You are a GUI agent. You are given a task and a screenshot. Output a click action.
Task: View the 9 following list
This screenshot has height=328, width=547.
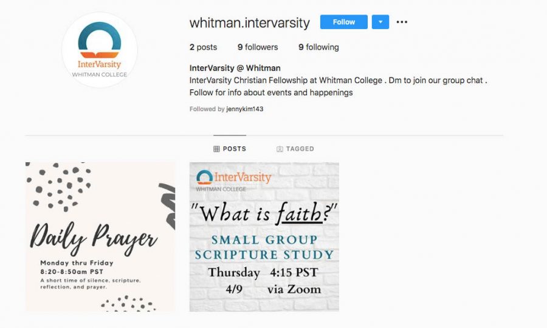point(318,47)
